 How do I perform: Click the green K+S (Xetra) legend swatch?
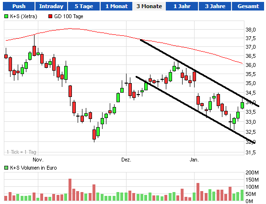pyautogui.click(x=6, y=16)
